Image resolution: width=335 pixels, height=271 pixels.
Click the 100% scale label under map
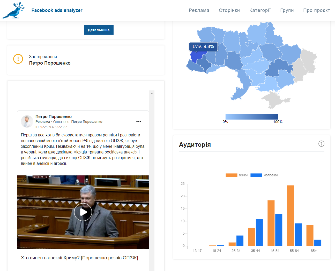pyautogui.click(x=278, y=122)
